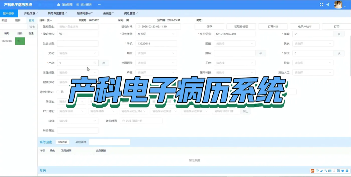Click the 查询 button
The image size is (351, 177).
31,20
